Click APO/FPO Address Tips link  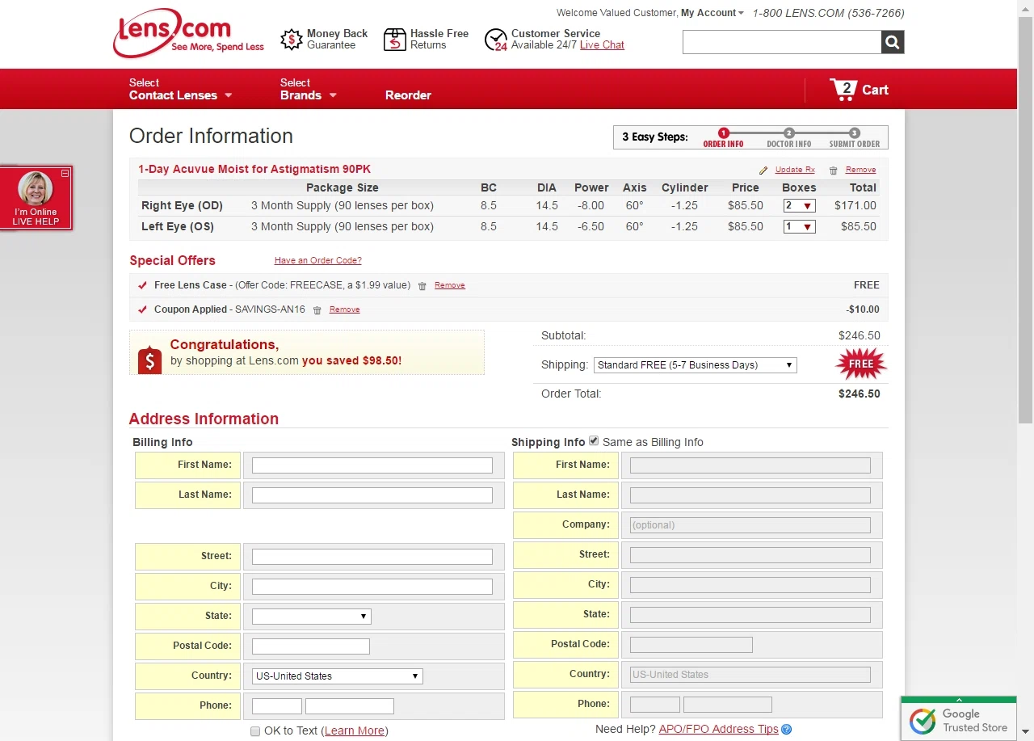click(x=718, y=729)
